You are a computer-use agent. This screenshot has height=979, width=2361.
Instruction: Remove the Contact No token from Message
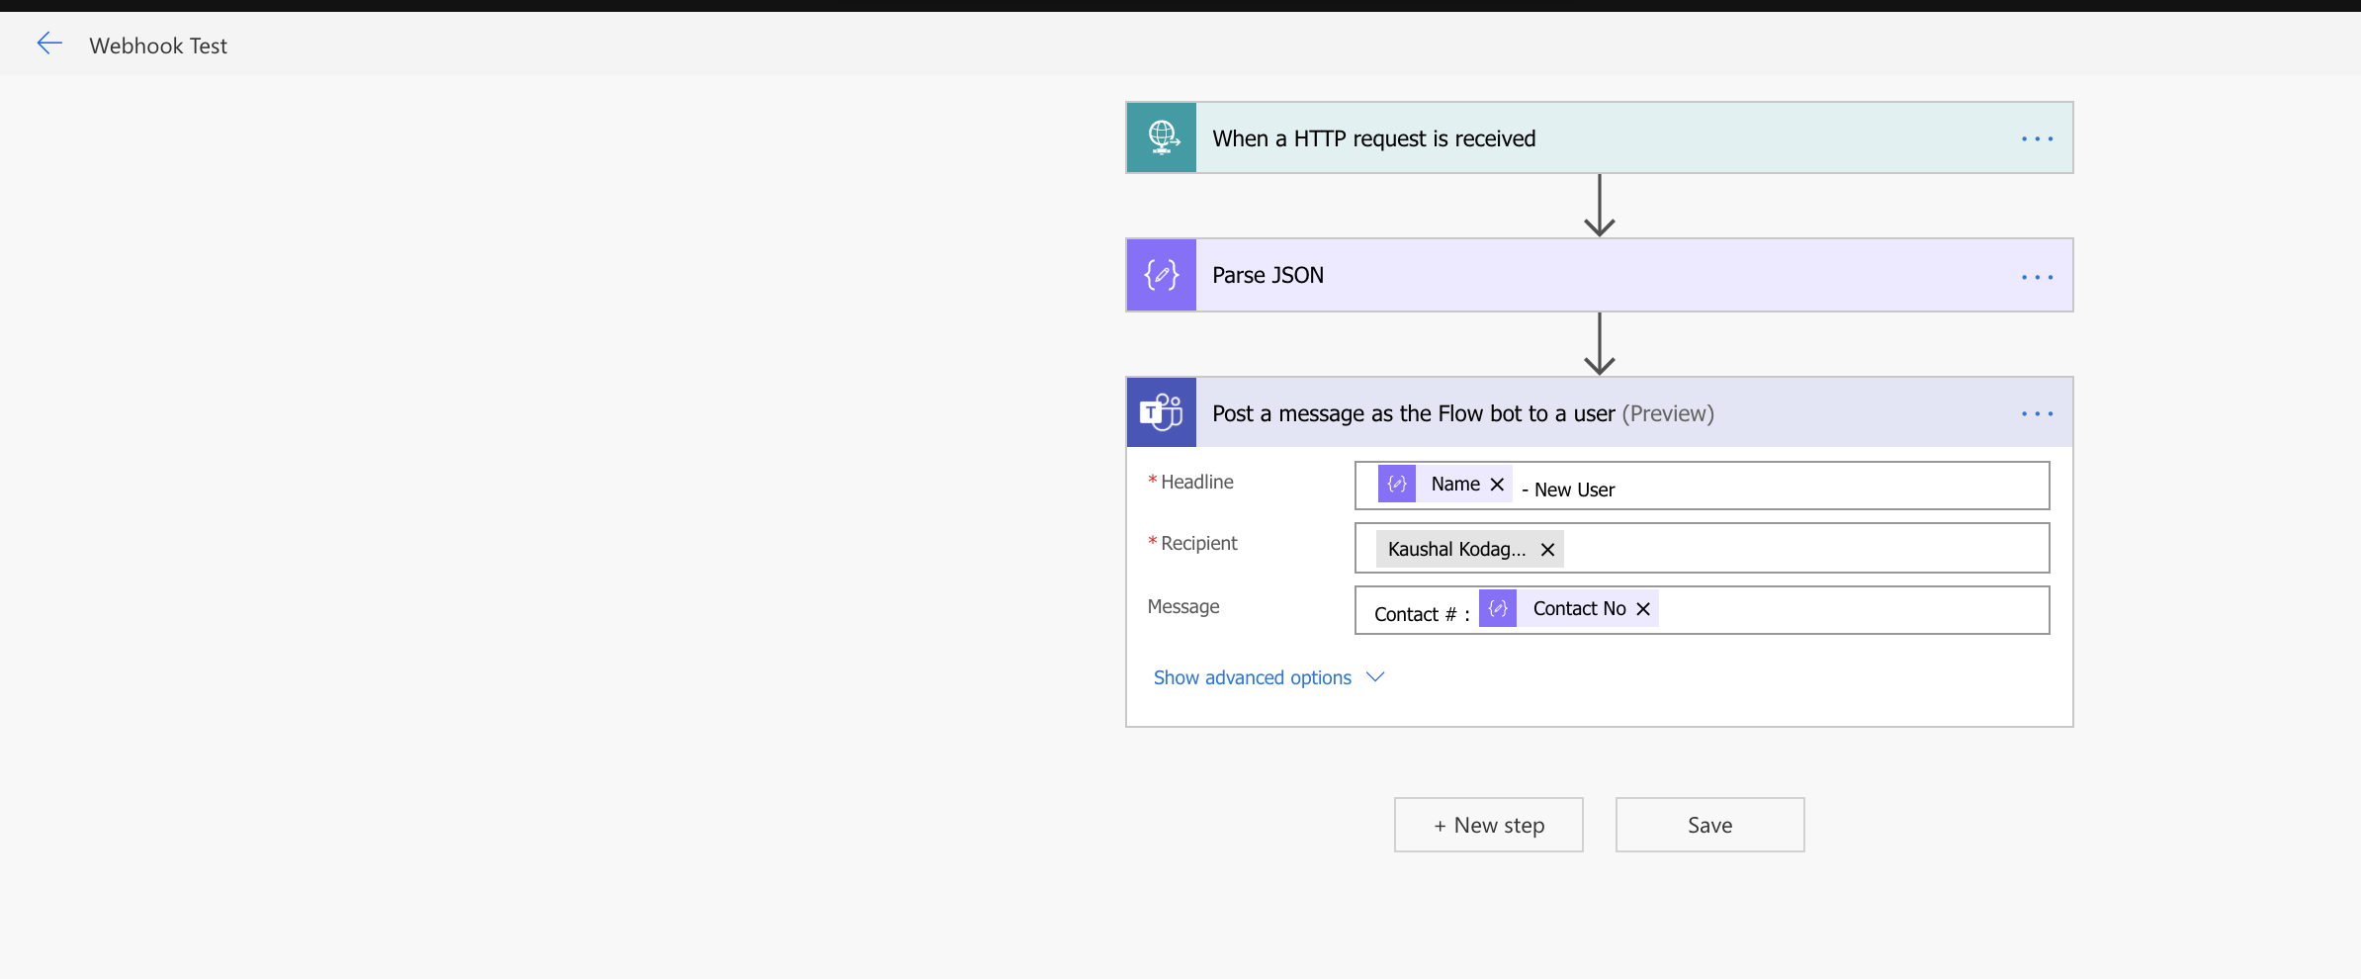click(1643, 609)
